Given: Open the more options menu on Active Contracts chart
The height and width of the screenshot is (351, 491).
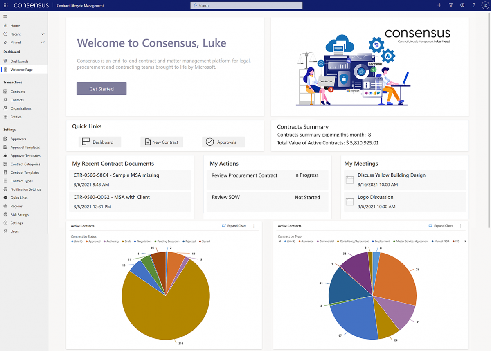Looking at the screenshot, I should pyautogui.click(x=254, y=225).
